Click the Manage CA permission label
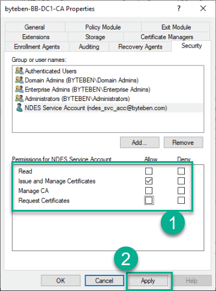216x291 pixels. [34, 191]
